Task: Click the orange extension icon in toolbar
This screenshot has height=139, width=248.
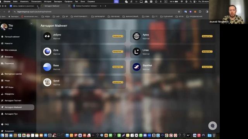Action: click(195, 12)
